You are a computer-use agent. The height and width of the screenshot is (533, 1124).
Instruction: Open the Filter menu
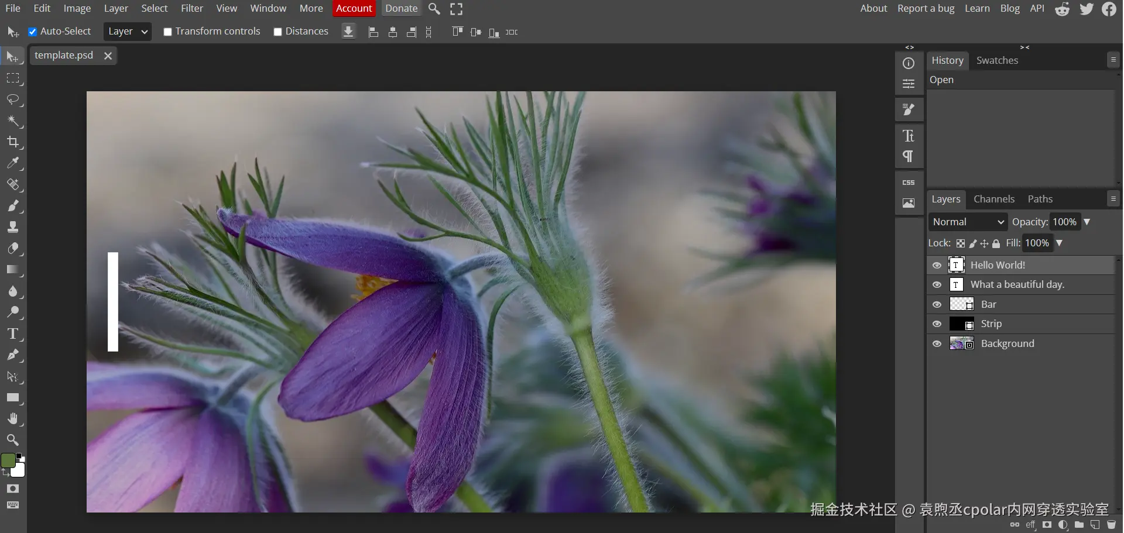coord(192,8)
